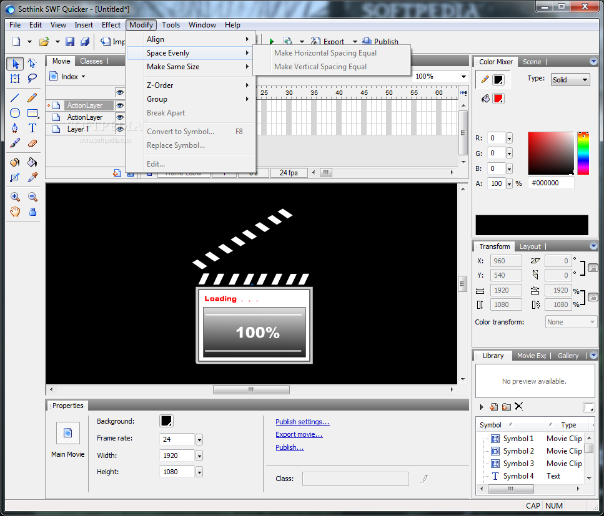Click the Background color swatch in Properties
The image size is (604, 516).
(166, 421)
